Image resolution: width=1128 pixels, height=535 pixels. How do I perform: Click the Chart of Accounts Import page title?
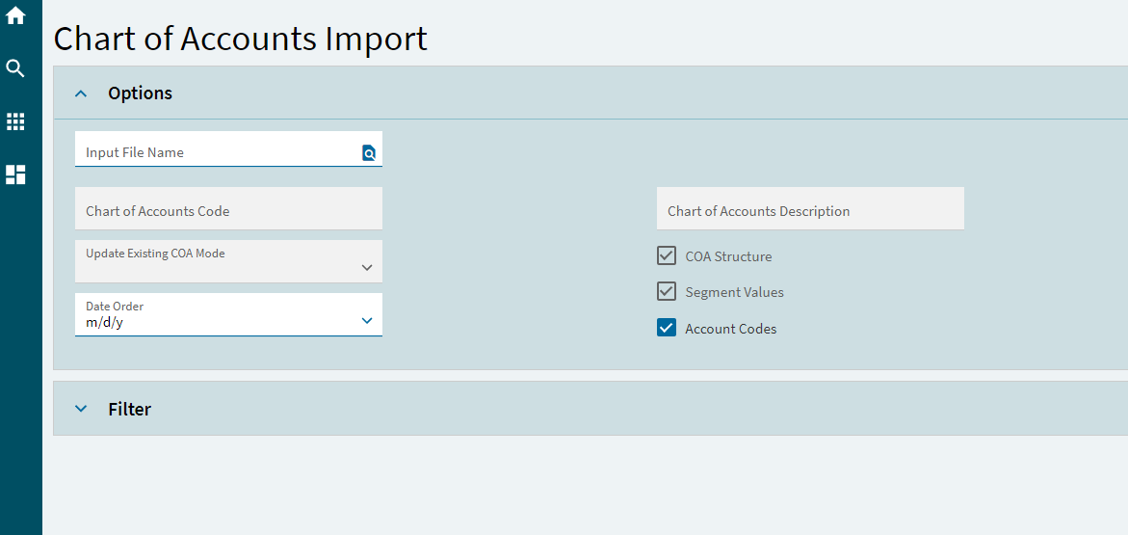[x=240, y=39]
